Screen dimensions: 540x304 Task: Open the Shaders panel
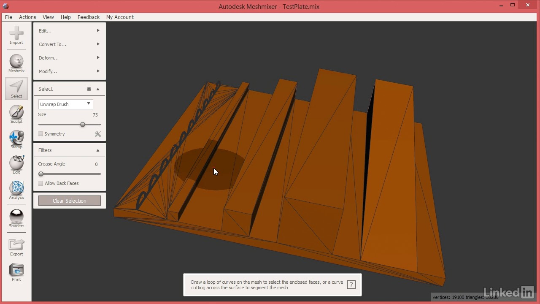pos(16,219)
